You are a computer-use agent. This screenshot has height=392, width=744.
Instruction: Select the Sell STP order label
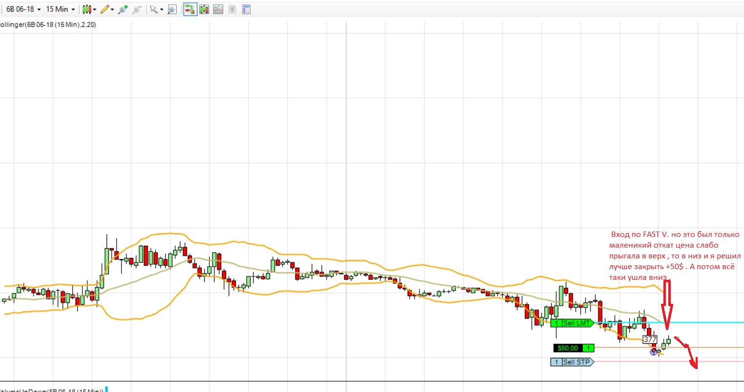click(572, 362)
